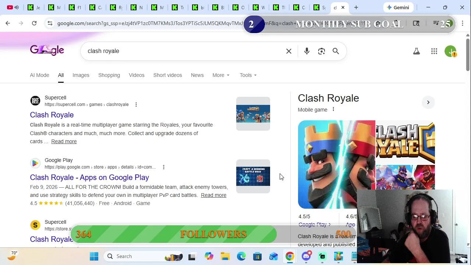Open File Explorer from taskbar
This screenshot has width=471, height=265.
pos(225,256)
